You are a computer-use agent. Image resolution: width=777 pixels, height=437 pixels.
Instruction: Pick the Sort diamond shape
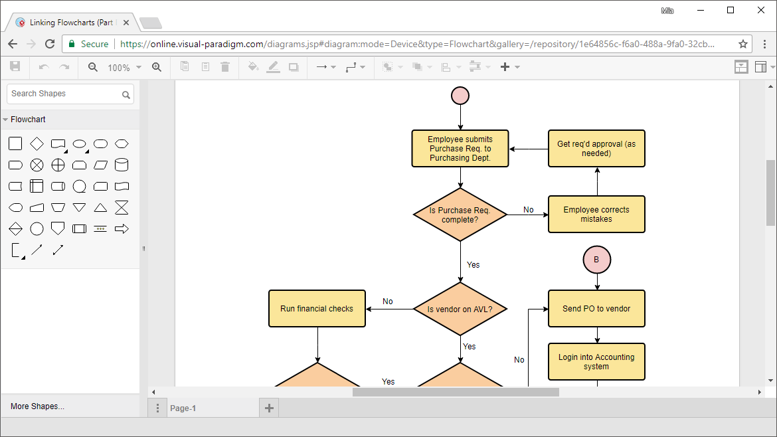[15, 228]
